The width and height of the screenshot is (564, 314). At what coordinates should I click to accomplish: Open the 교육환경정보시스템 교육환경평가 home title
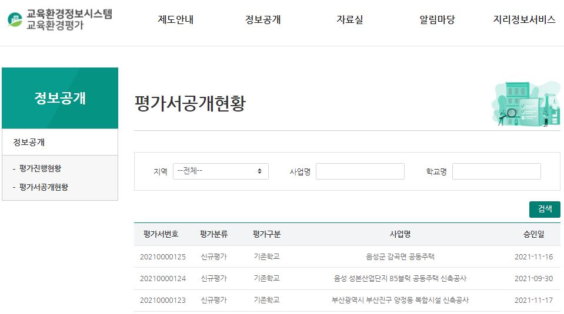pyautogui.click(x=69, y=19)
